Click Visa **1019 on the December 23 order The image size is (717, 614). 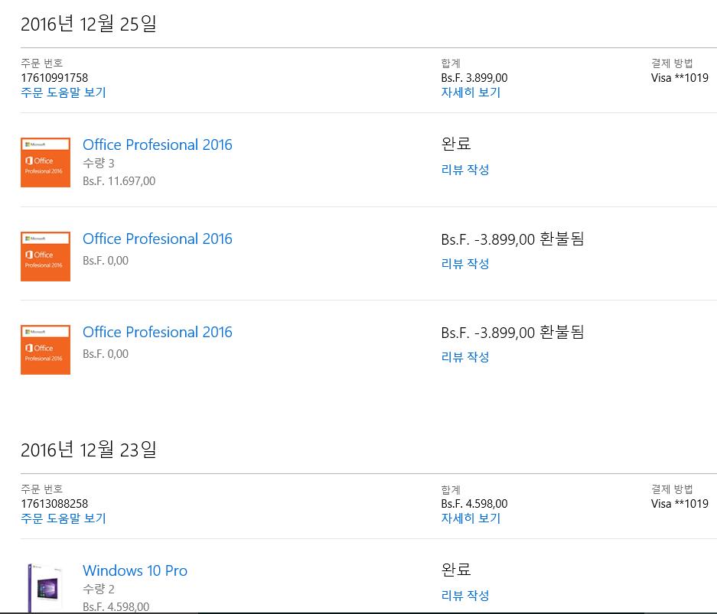click(680, 503)
